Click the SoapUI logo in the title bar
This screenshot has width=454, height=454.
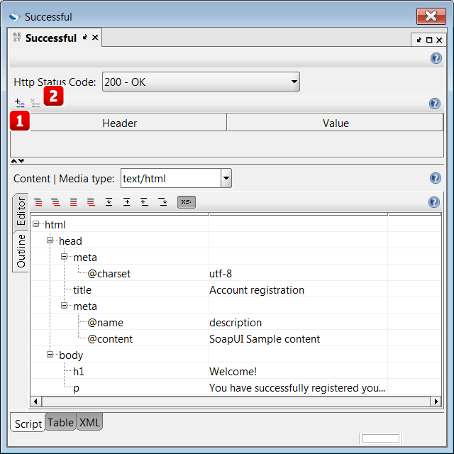click(x=14, y=16)
